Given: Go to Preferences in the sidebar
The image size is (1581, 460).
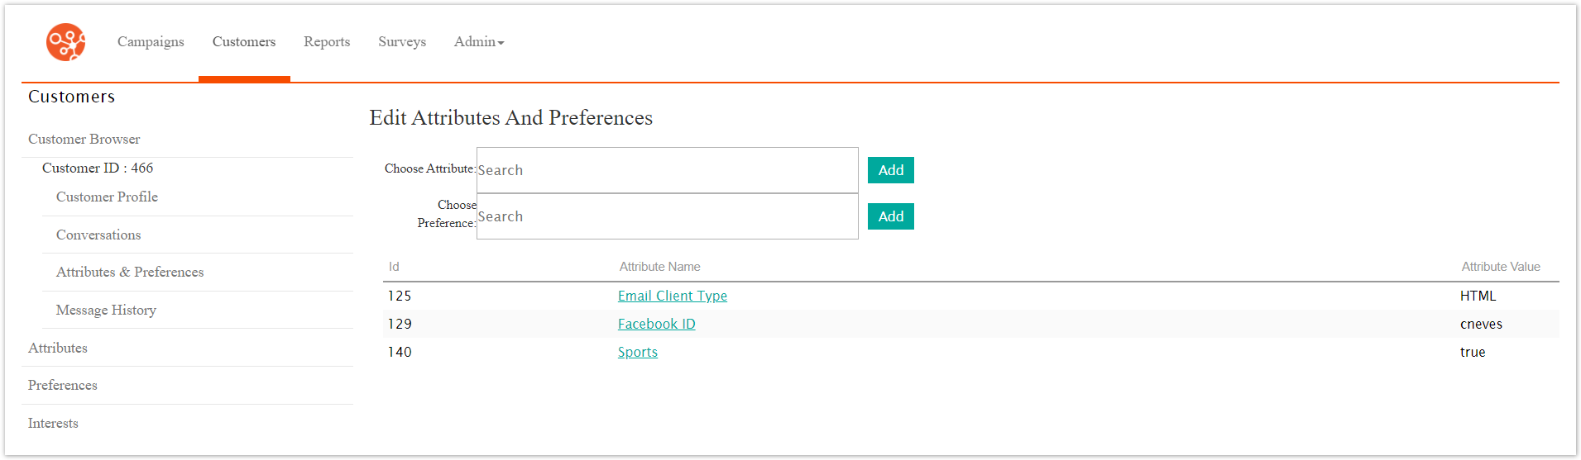Looking at the screenshot, I should (63, 385).
